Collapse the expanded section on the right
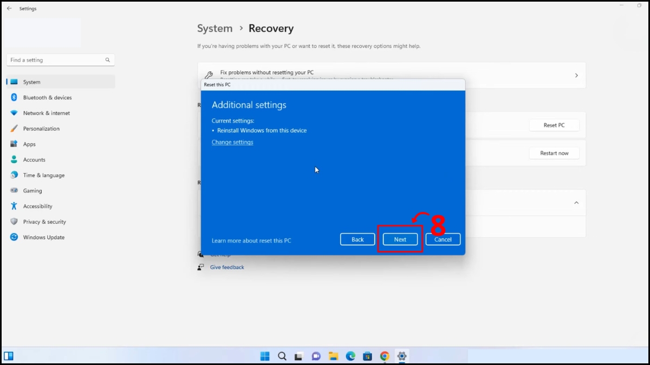Image resolution: width=650 pixels, height=365 pixels. (576, 202)
